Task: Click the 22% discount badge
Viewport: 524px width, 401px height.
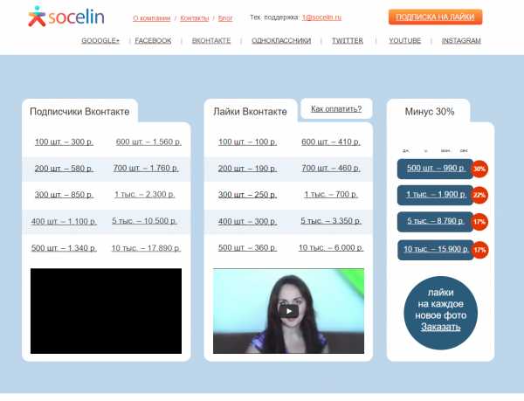Action: point(479,196)
